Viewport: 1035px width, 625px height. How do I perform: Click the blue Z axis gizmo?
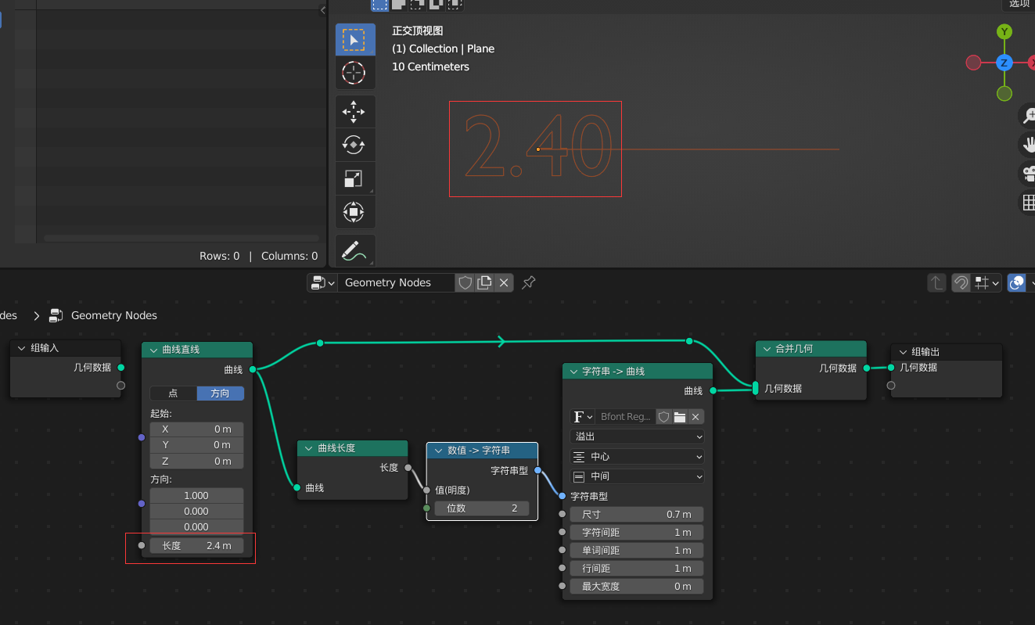1004,63
